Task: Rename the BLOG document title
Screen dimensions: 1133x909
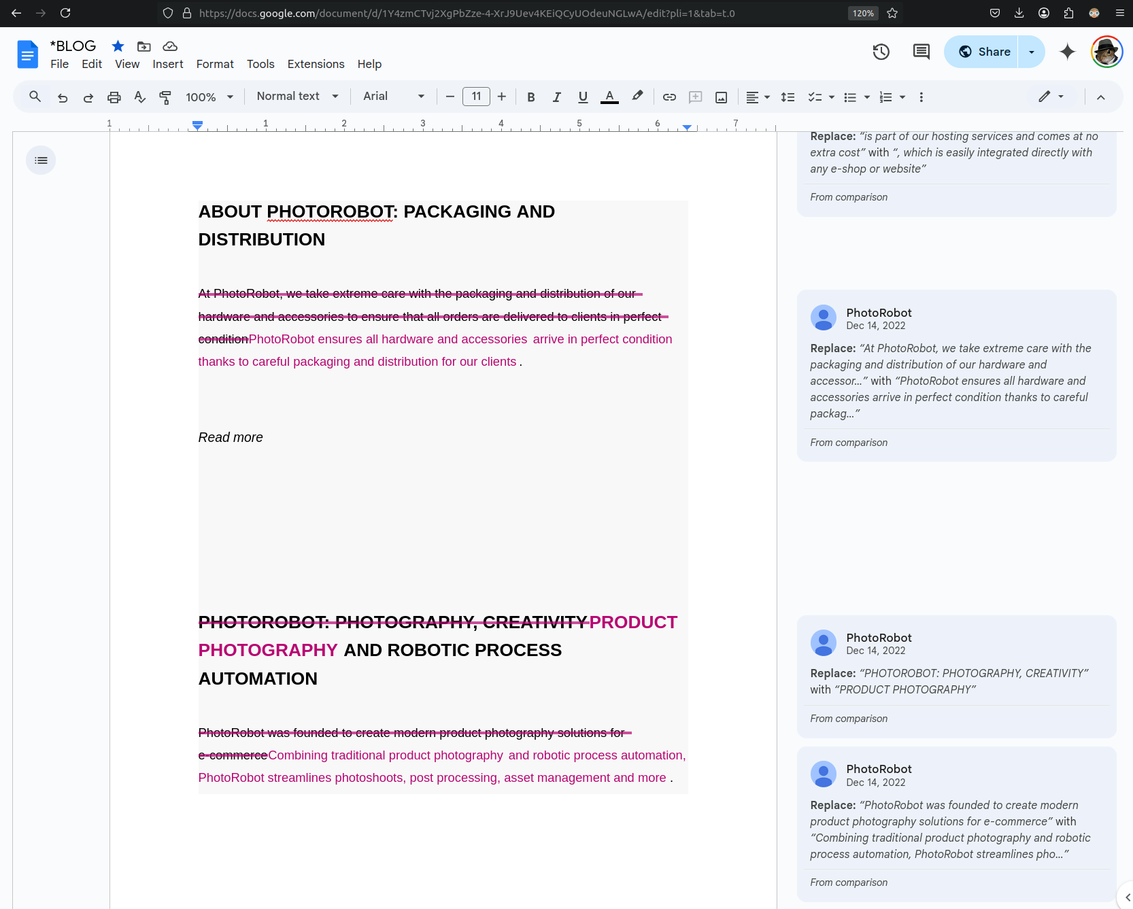Action: point(73,46)
